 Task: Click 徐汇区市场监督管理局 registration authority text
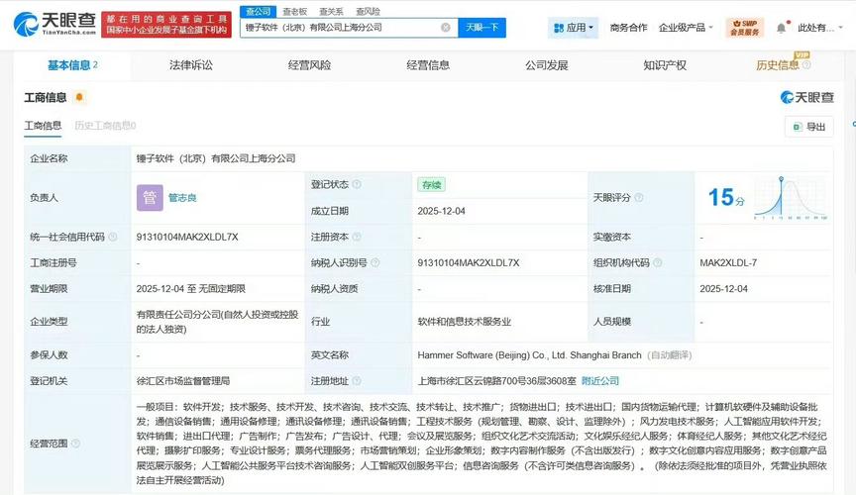(x=183, y=381)
